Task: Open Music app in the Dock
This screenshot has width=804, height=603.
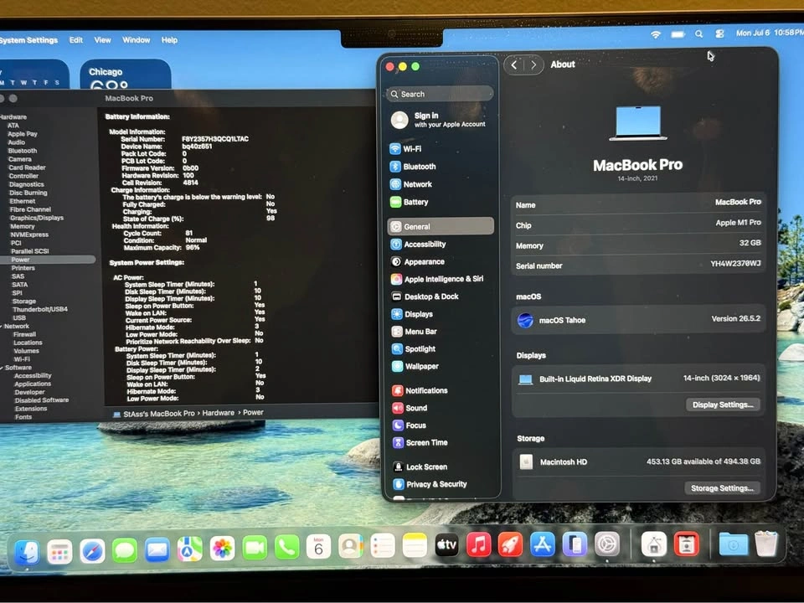Action: 478,544
